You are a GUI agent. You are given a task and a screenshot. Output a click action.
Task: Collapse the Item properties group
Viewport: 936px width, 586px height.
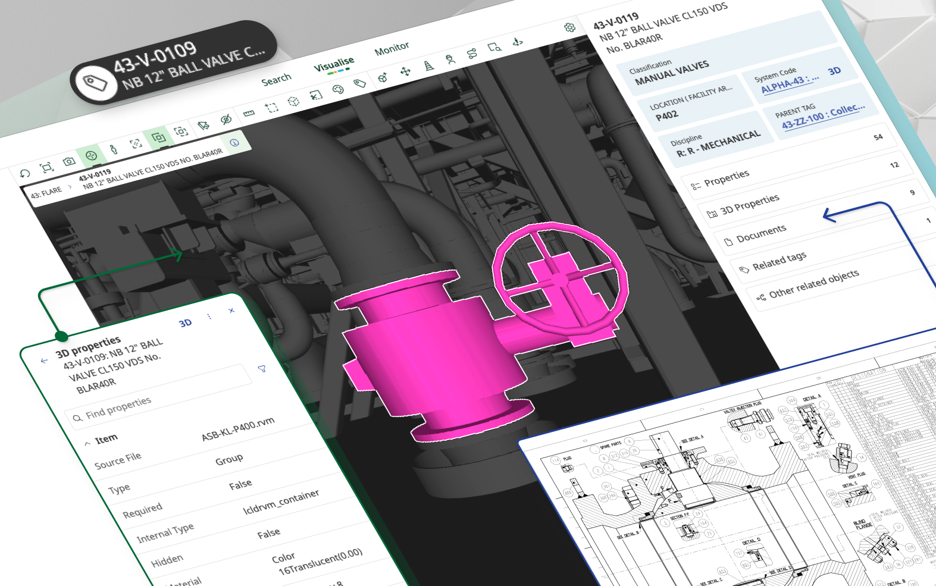(88, 443)
